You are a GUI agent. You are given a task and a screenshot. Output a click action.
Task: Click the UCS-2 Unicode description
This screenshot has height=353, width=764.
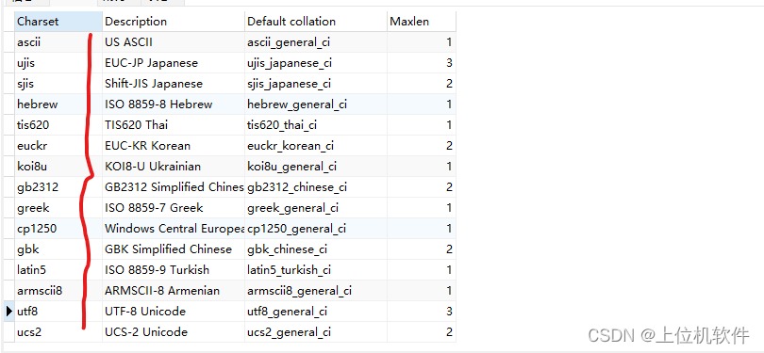tap(174, 332)
